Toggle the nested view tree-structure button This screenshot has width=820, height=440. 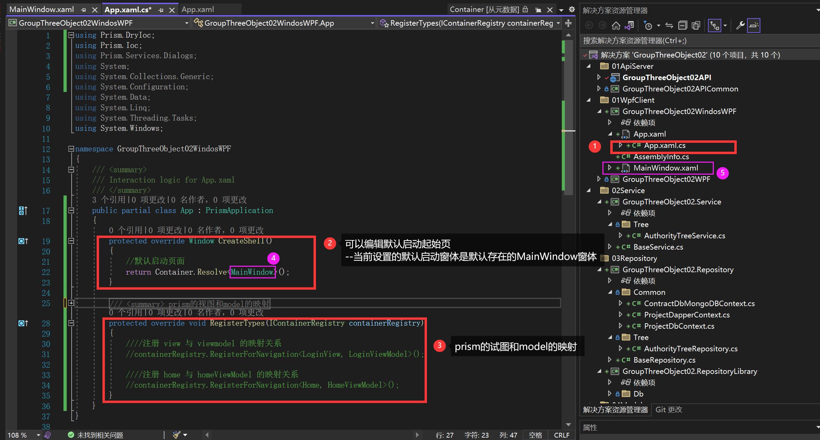[714, 25]
